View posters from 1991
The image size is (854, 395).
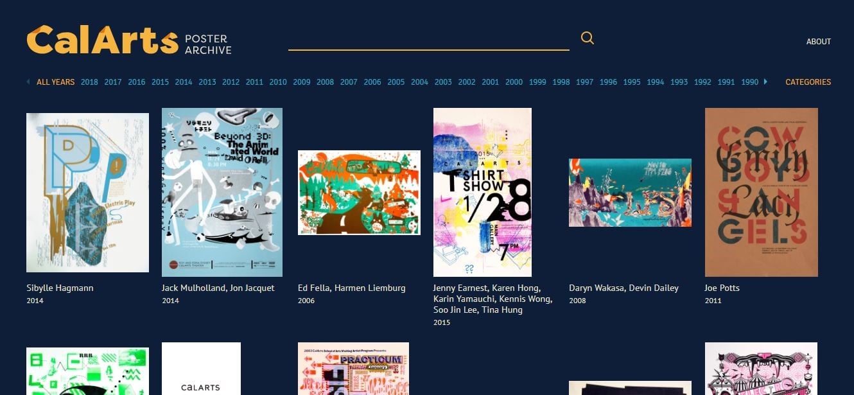[x=726, y=82]
